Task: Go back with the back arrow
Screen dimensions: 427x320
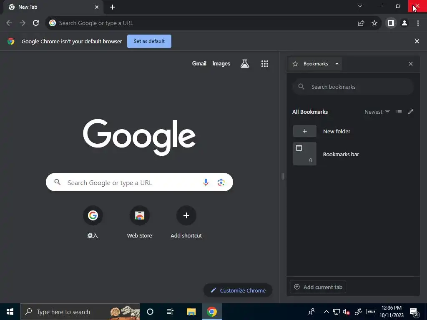Action: pyautogui.click(x=9, y=23)
